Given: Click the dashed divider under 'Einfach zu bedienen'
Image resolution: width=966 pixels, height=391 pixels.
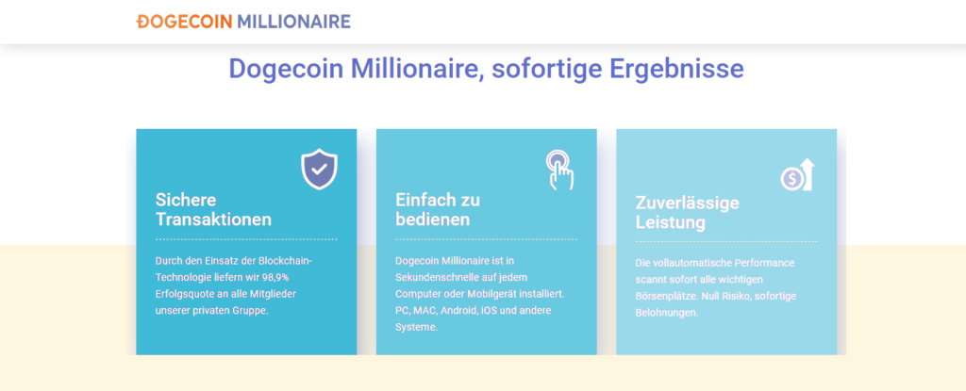Looking at the screenshot, I should pyautogui.click(x=486, y=239).
